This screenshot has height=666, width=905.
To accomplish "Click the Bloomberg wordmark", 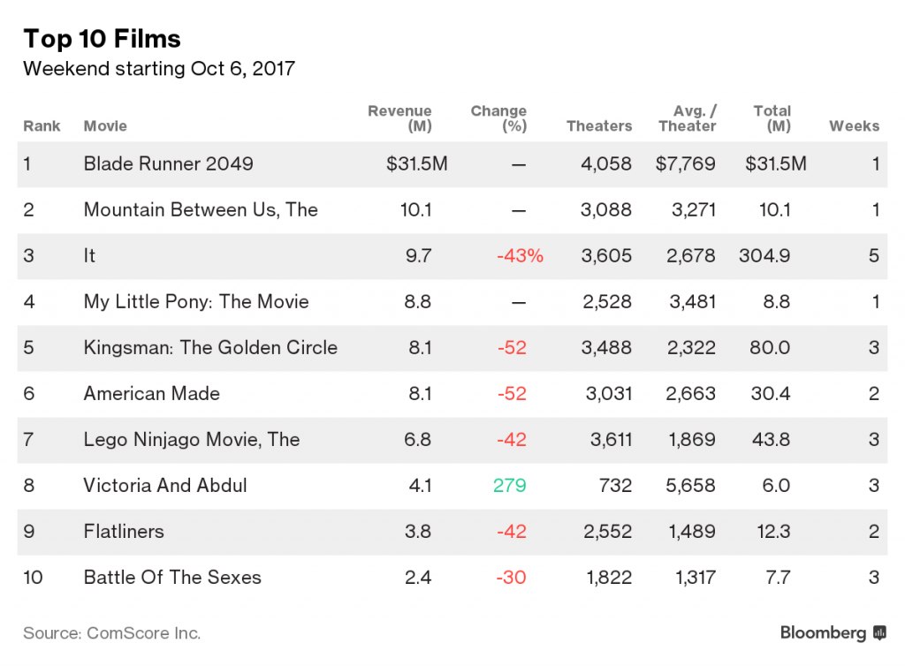I will click(x=823, y=632).
